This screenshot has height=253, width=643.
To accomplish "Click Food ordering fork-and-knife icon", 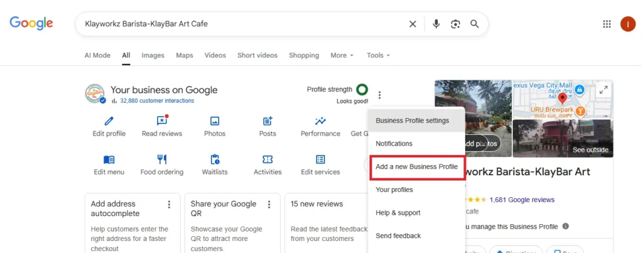I will point(162,159).
